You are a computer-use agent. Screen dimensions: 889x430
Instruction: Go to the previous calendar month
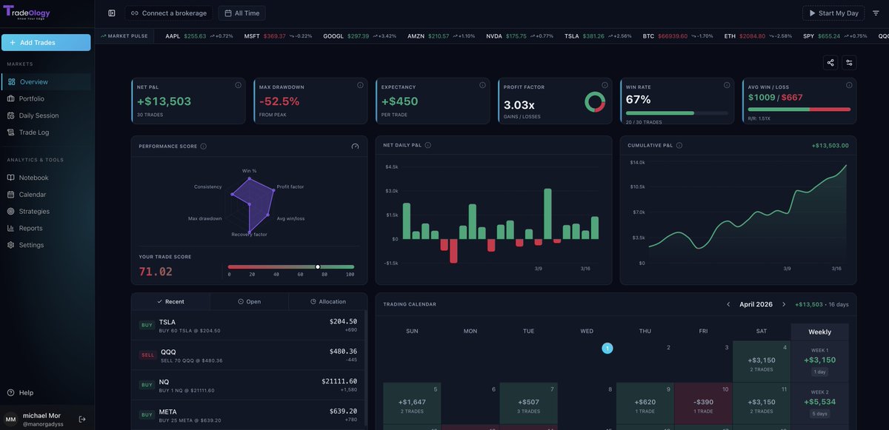click(728, 304)
